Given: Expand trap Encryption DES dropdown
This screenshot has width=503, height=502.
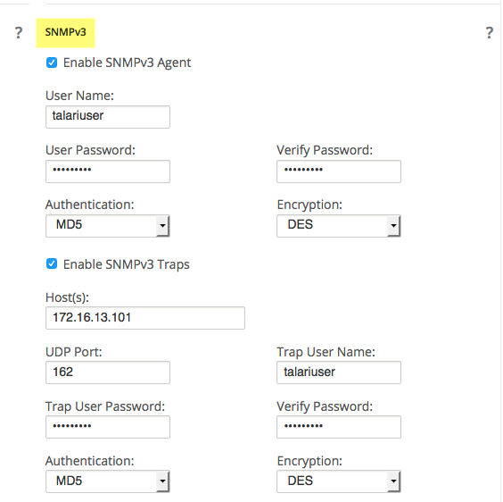Looking at the screenshot, I should click(339, 481).
